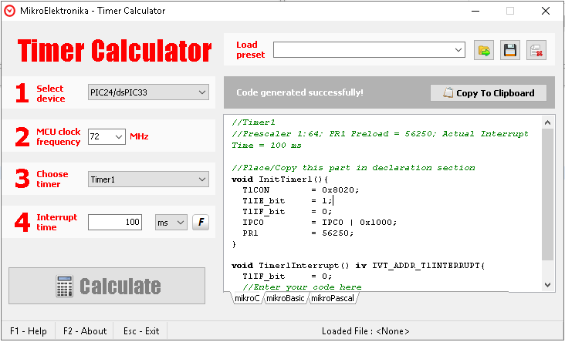Image resolution: width=565 pixels, height=342 pixels.
Task: Open the ms time unit dropdown
Action: (x=171, y=223)
